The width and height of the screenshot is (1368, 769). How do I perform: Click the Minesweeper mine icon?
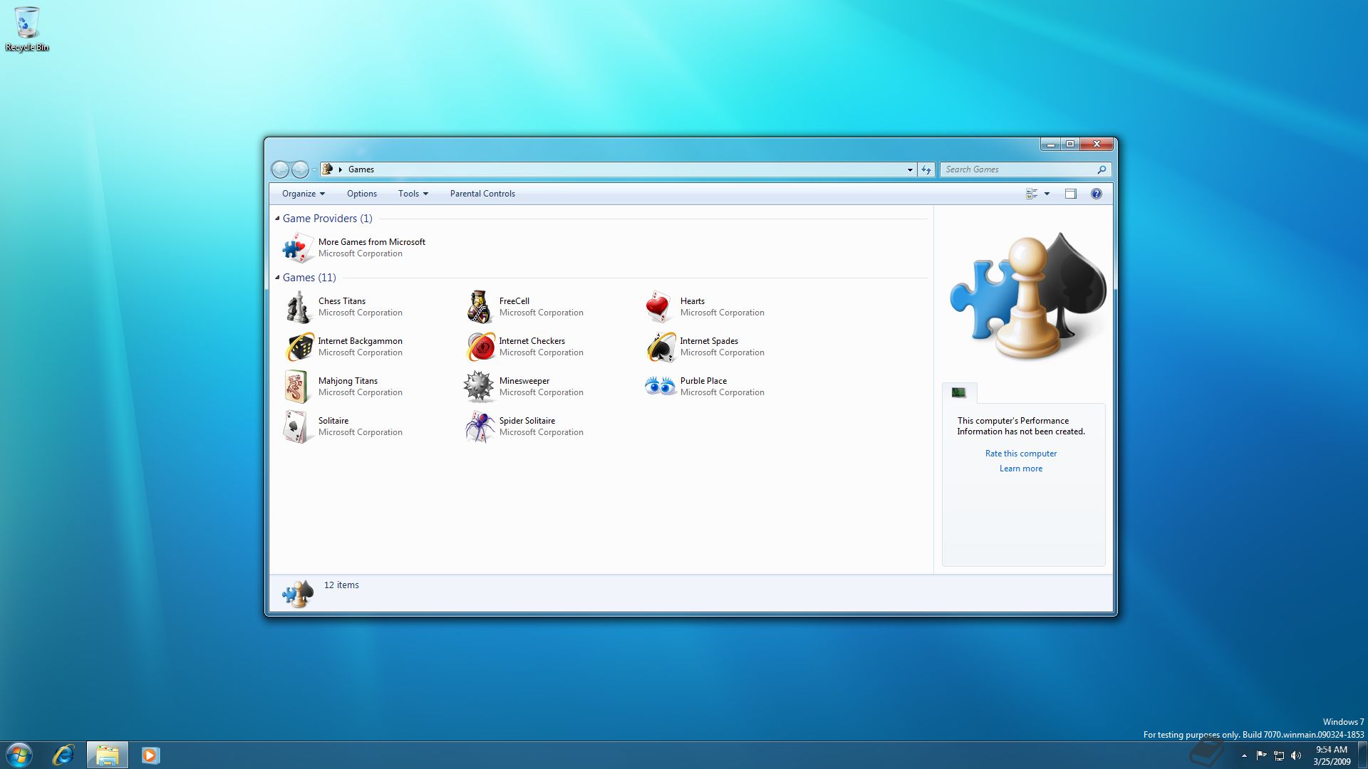point(479,387)
